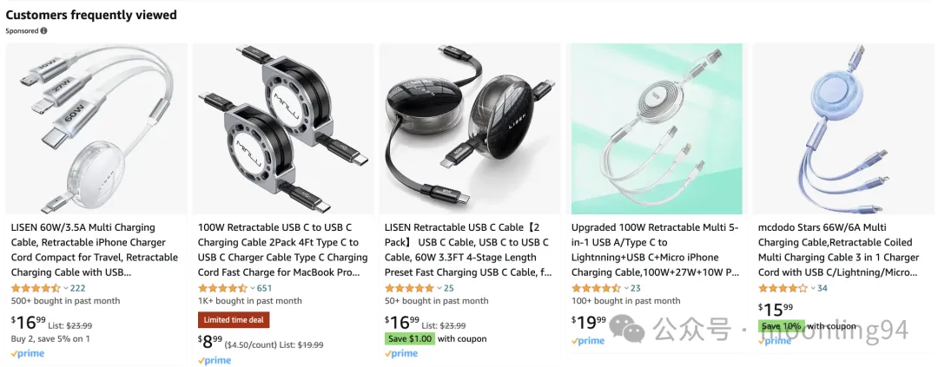Click the star rating of the LISEN 60W cable
938x367 pixels.
tap(36, 288)
